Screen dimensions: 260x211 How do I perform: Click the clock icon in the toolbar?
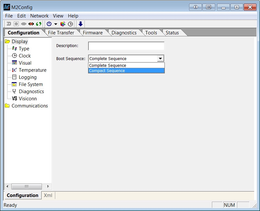click(70, 24)
